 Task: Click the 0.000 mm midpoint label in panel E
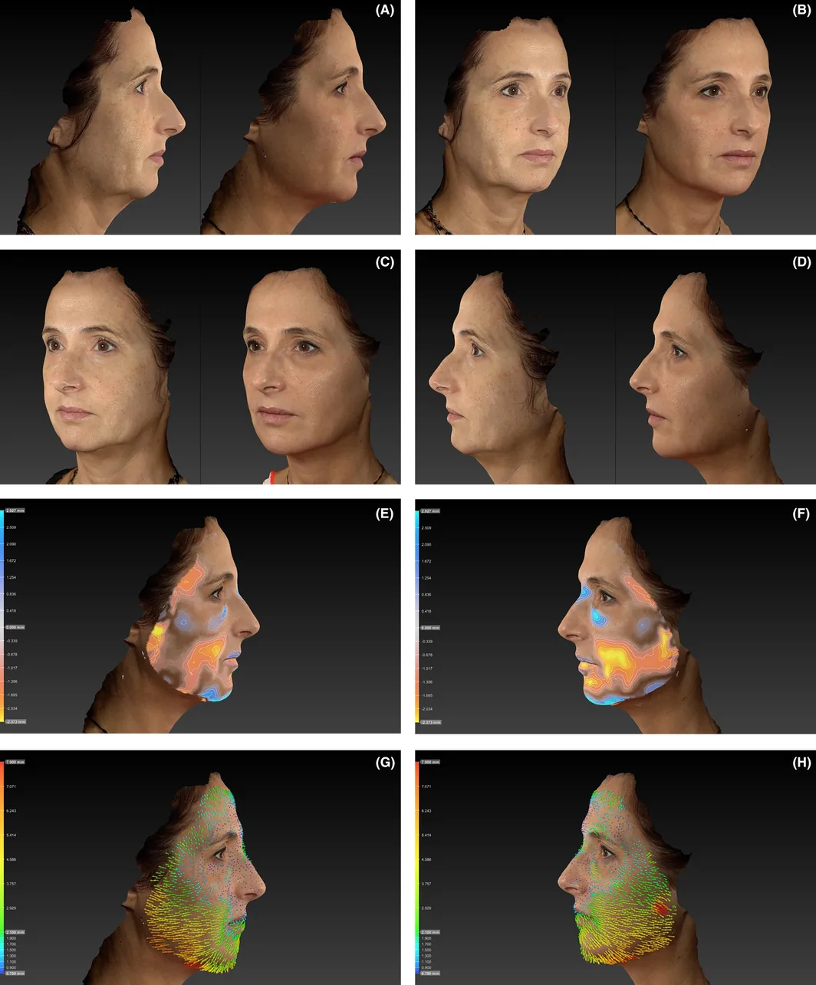pos(15,628)
